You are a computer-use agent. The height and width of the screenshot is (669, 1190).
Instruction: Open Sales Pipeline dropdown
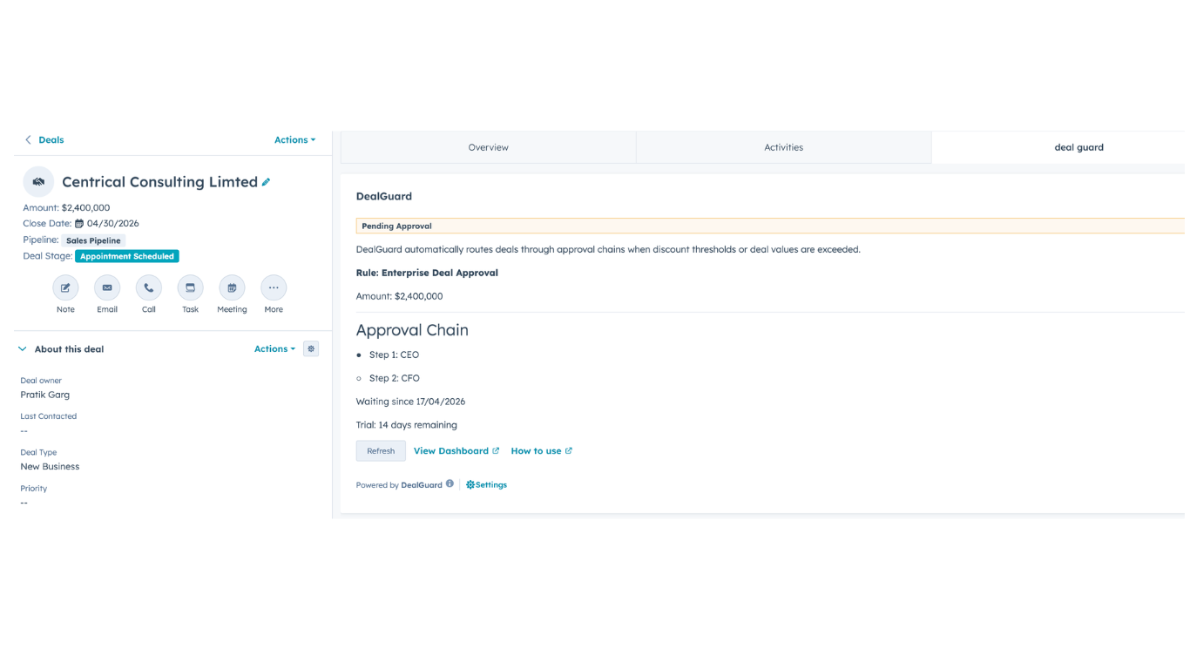(93, 240)
